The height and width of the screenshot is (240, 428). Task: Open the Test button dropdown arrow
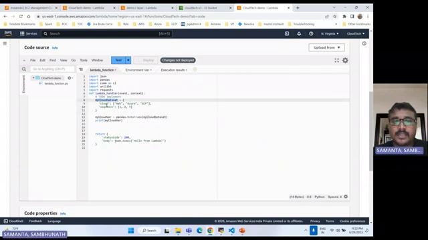click(x=128, y=60)
